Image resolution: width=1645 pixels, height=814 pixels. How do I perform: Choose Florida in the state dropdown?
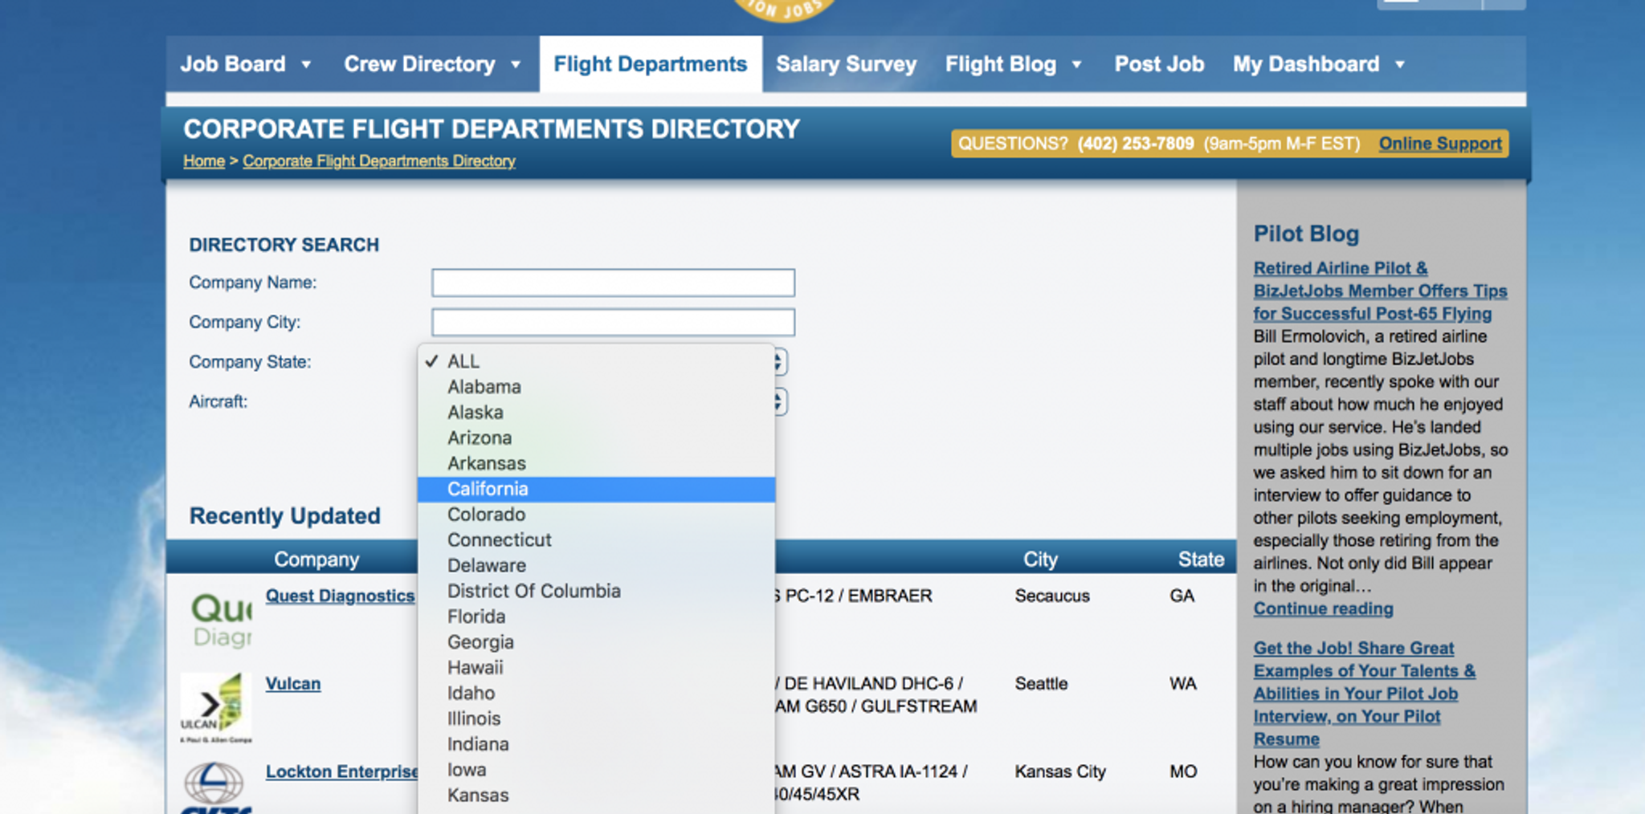pos(596,617)
